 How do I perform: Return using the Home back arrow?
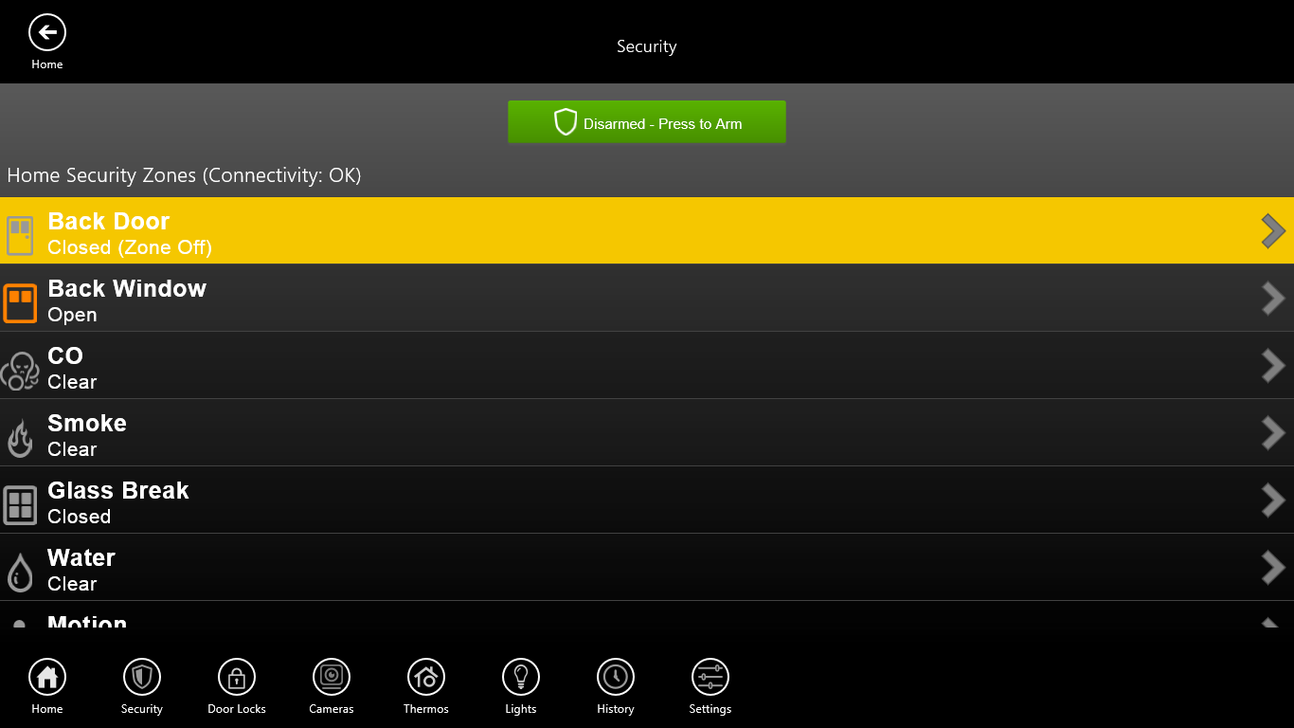coord(46,32)
